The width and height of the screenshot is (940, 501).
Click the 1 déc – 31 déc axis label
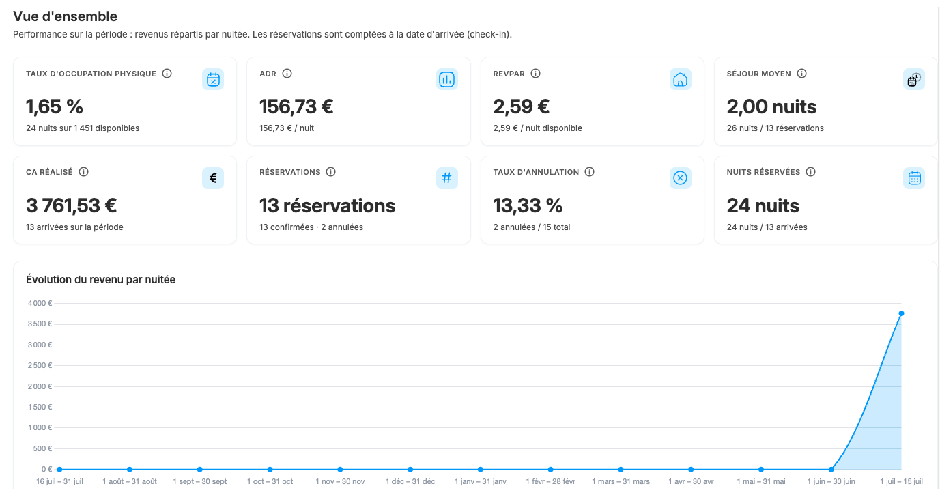[410, 482]
